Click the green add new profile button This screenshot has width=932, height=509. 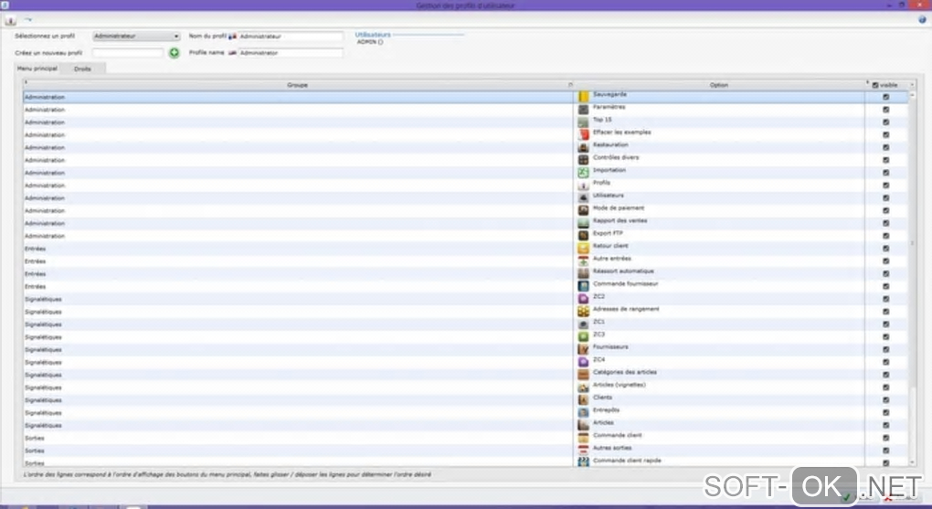(x=175, y=53)
